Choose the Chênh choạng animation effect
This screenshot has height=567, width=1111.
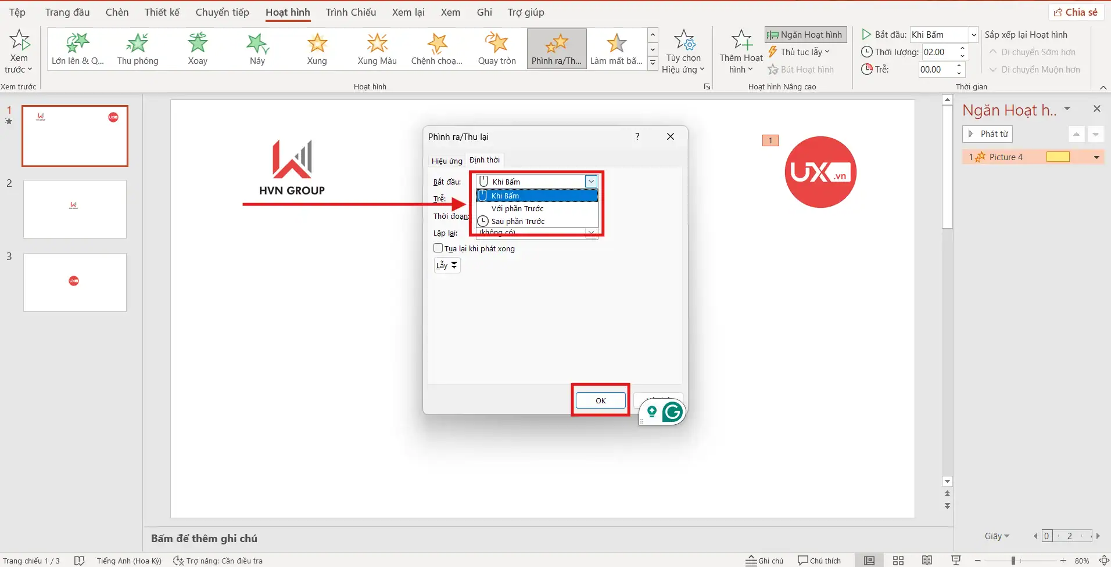pyautogui.click(x=437, y=49)
